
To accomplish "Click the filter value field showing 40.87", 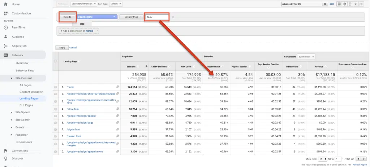I will pos(157,17).
